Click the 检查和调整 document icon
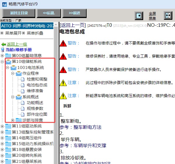The image size is (175, 164). (23, 79)
